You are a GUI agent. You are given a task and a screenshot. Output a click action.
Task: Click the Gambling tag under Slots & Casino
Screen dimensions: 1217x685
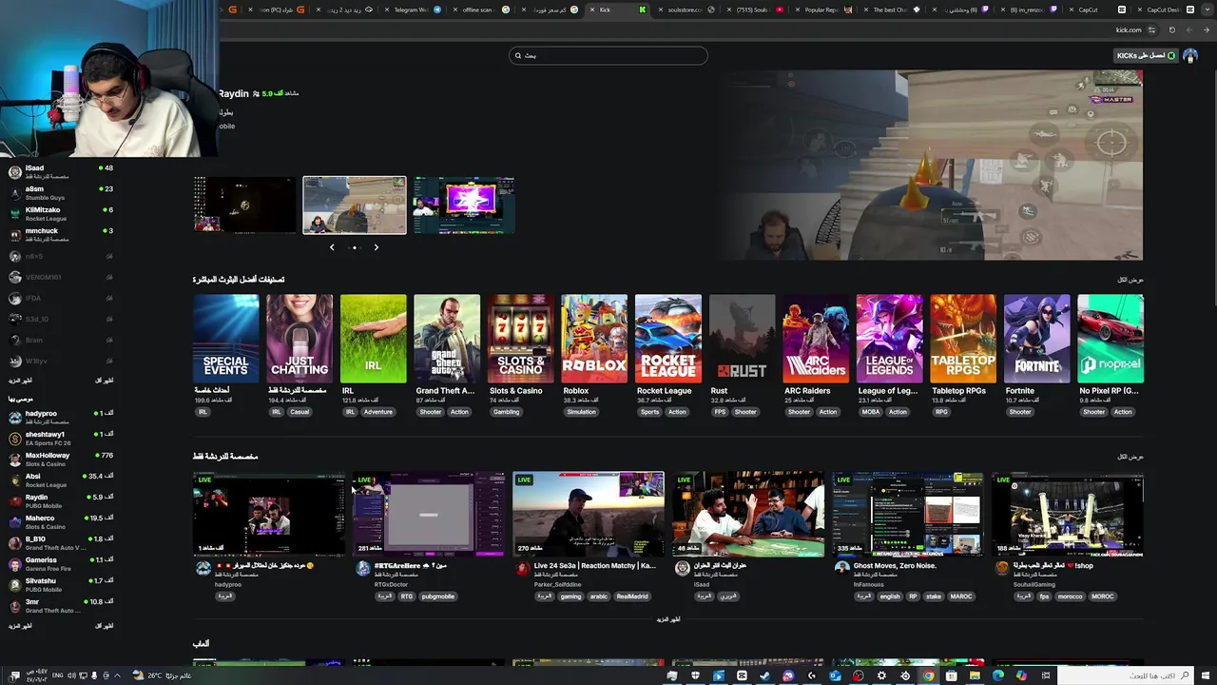[506, 412]
